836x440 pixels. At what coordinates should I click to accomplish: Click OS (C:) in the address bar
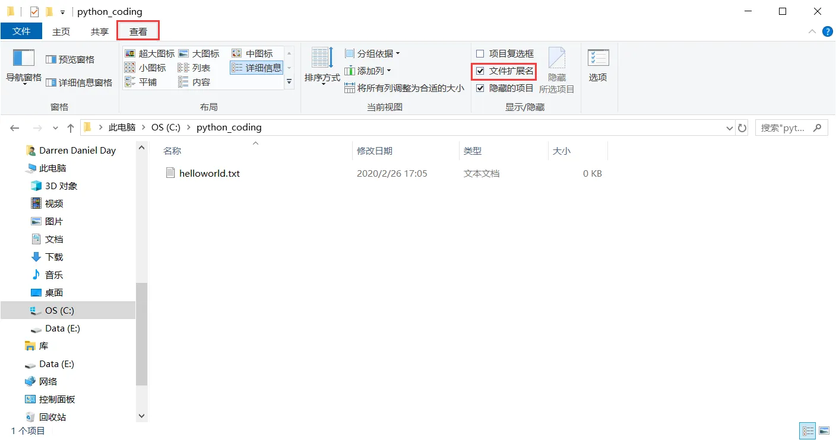click(x=166, y=127)
